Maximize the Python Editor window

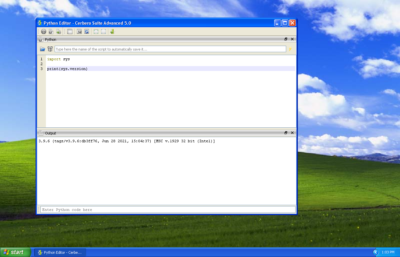pyautogui.click(x=285, y=23)
